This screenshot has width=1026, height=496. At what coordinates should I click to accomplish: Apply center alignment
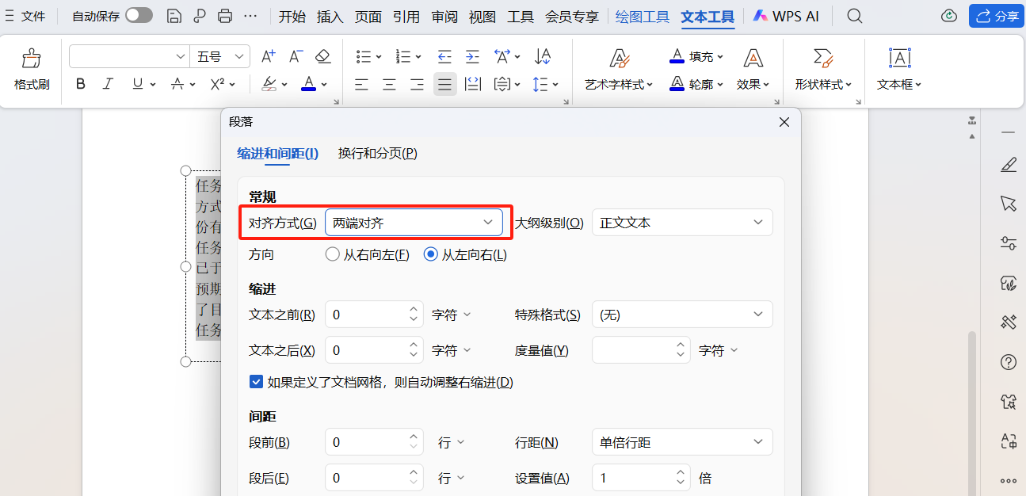pos(389,85)
